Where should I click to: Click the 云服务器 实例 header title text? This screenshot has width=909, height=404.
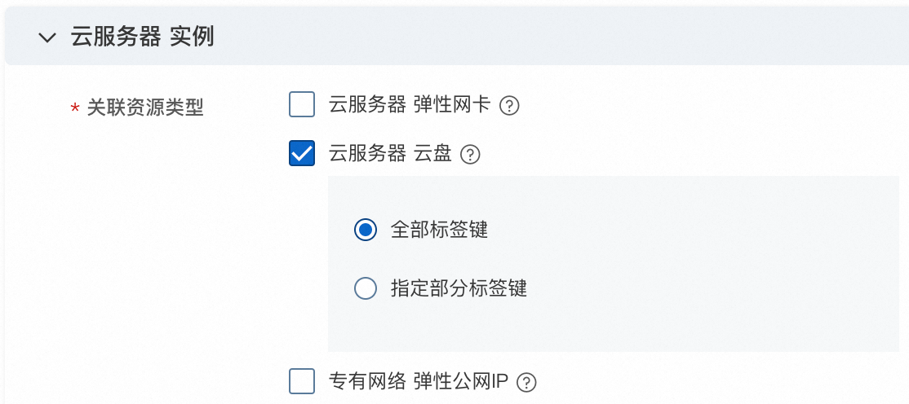coord(142,37)
